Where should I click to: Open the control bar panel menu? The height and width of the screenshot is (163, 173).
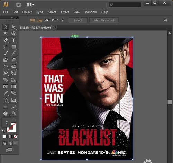tap(165, 20)
